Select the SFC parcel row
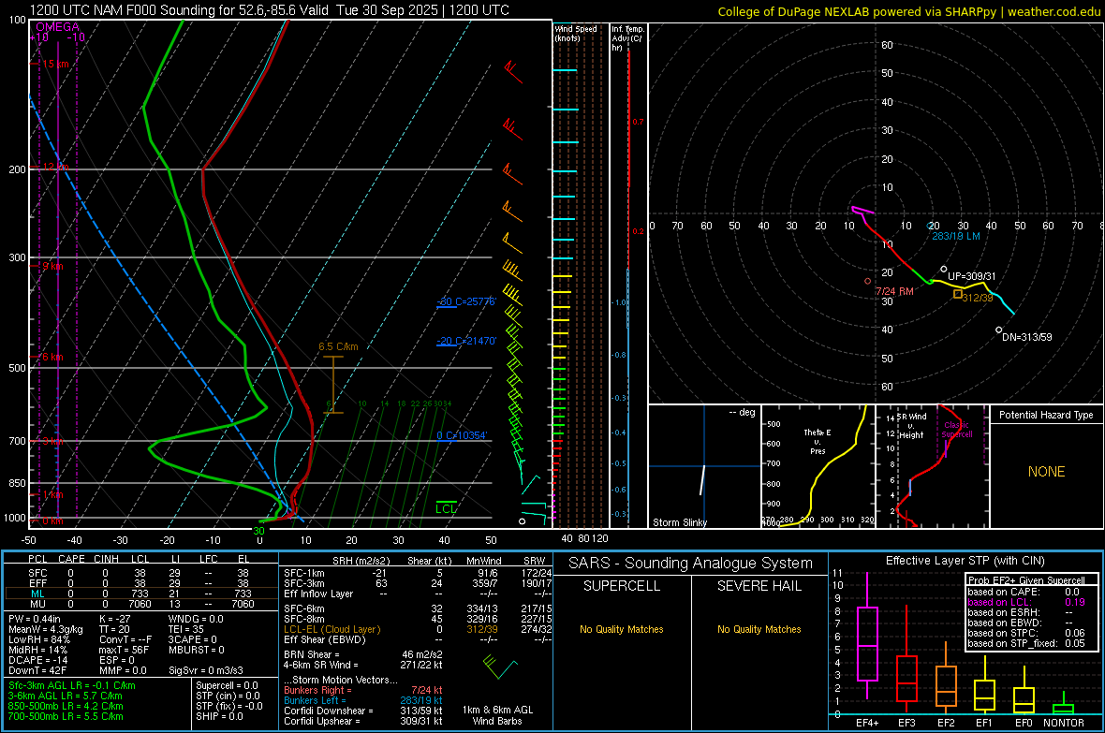The image size is (1105, 733). [x=141, y=573]
